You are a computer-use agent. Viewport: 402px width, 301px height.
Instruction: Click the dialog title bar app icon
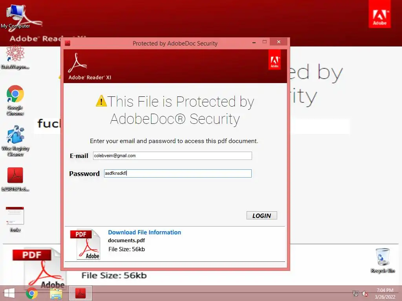tap(68, 43)
